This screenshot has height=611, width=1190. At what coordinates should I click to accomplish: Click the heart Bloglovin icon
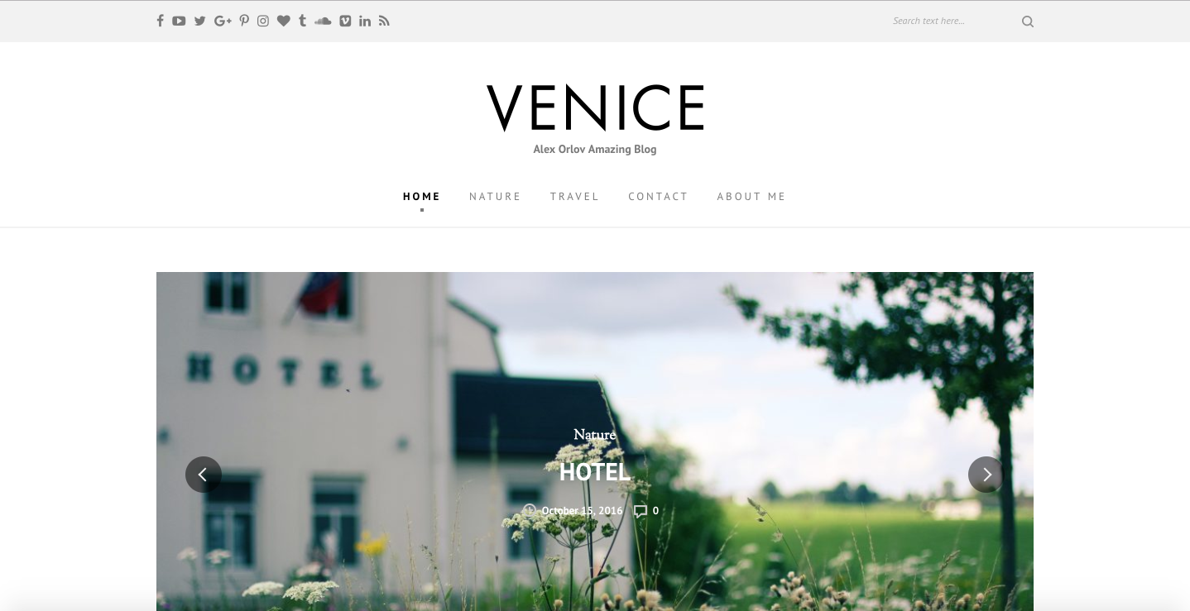283,21
